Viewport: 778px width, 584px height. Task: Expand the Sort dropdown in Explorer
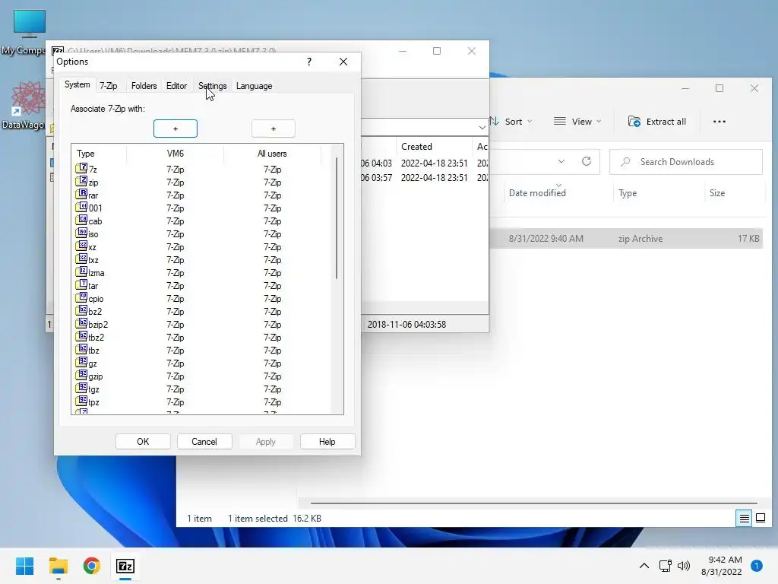coord(511,122)
